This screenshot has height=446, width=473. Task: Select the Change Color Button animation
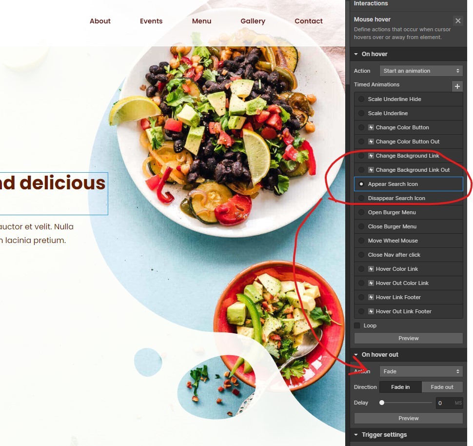(409, 127)
